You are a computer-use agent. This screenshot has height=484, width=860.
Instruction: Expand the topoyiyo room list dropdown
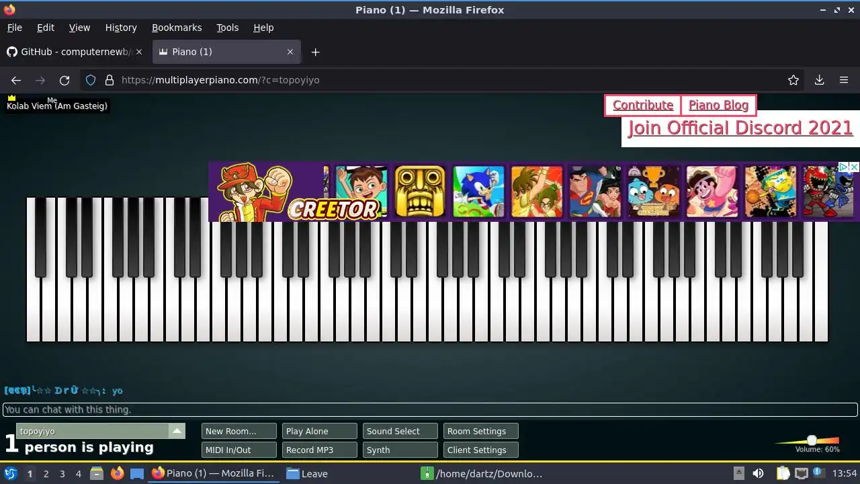coord(177,431)
